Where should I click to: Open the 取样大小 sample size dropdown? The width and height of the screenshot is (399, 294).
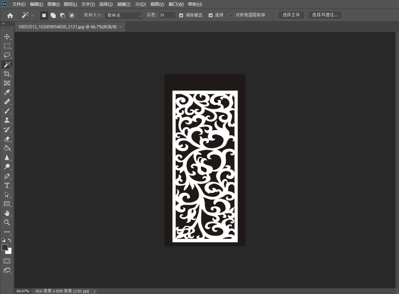click(x=123, y=15)
